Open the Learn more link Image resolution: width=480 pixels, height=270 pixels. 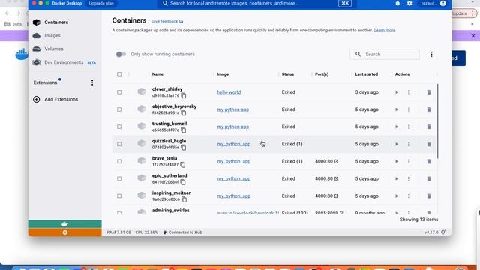pyautogui.click(x=385, y=30)
